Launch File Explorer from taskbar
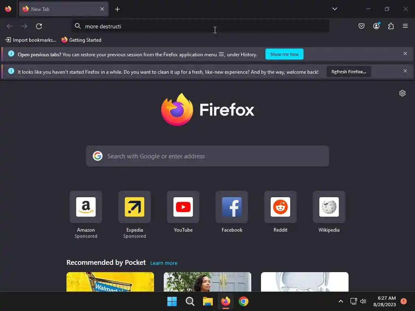This screenshot has width=415, height=311. click(208, 301)
